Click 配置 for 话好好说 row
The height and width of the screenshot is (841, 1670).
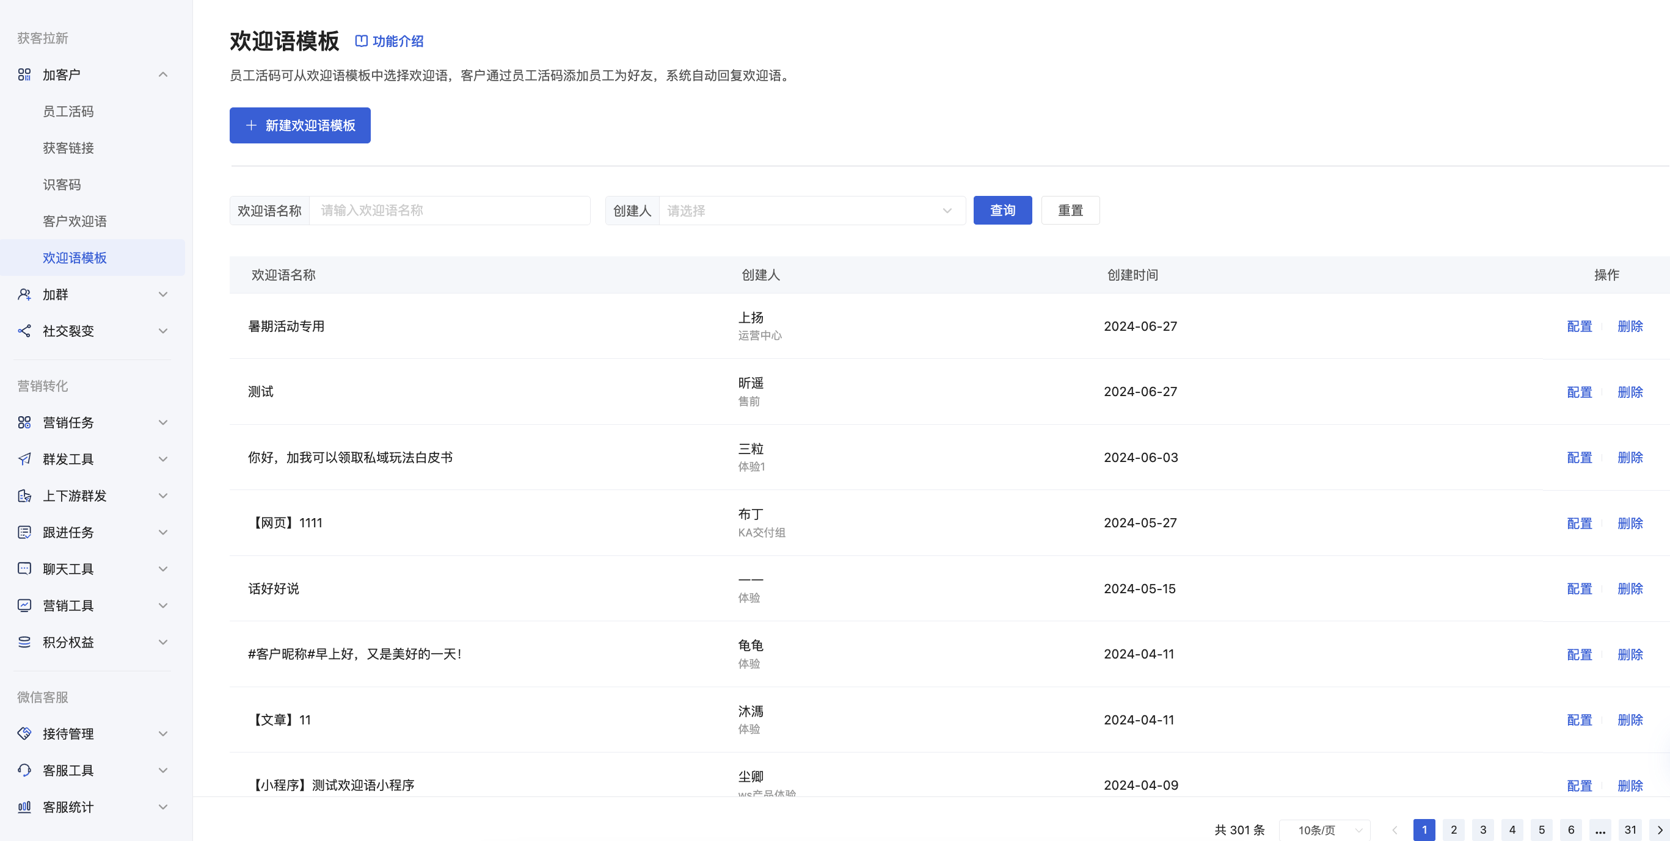pyautogui.click(x=1579, y=588)
